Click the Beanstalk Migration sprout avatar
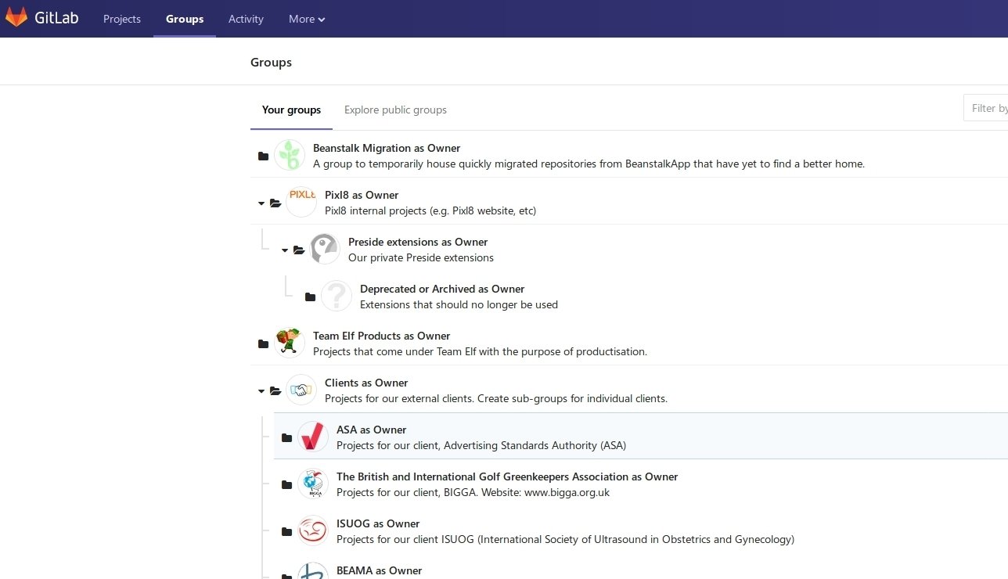The image size is (1008, 579). coord(290,155)
